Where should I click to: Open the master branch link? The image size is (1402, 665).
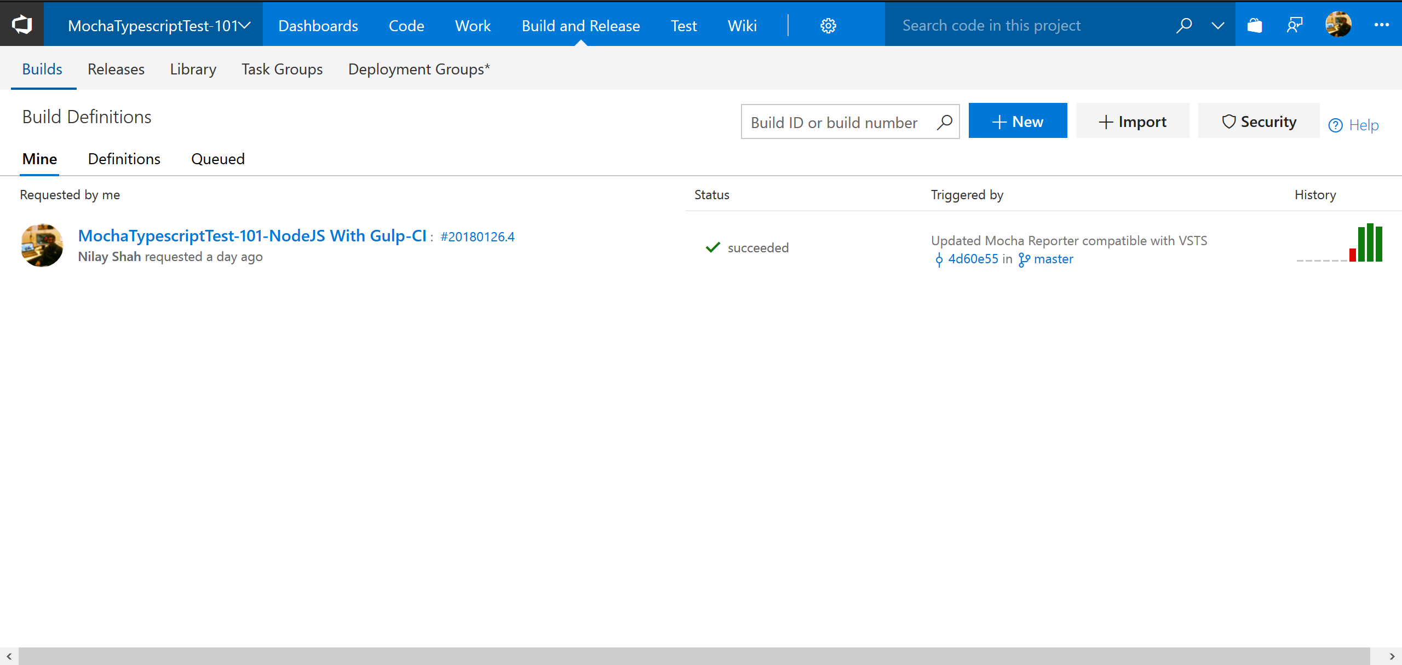click(1054, 259)
